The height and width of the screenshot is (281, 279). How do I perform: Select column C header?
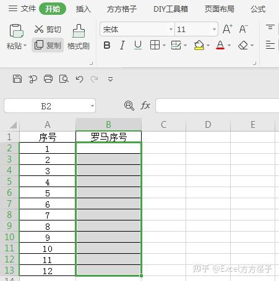164,125
